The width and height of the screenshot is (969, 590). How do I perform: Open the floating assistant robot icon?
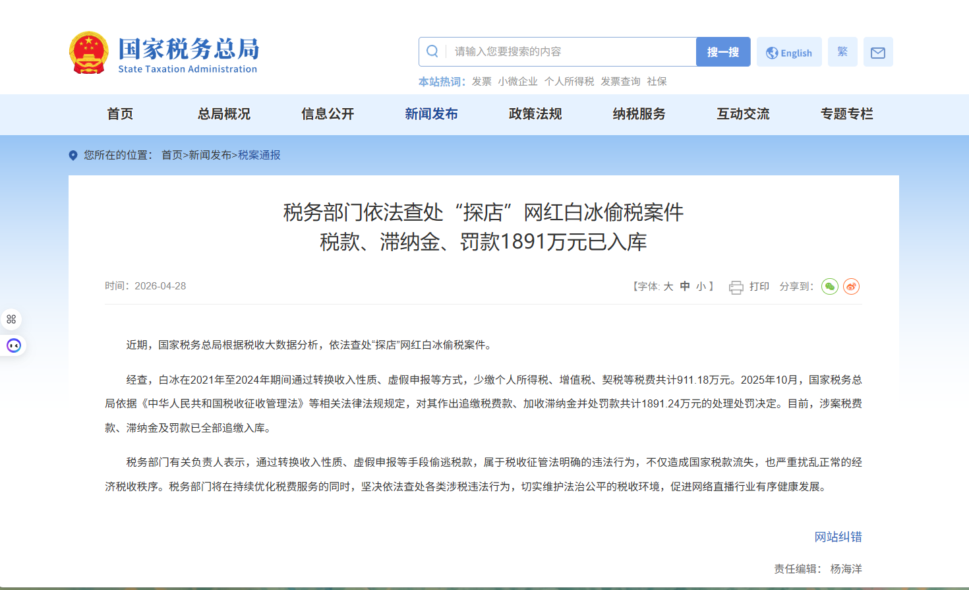point(13,345)
